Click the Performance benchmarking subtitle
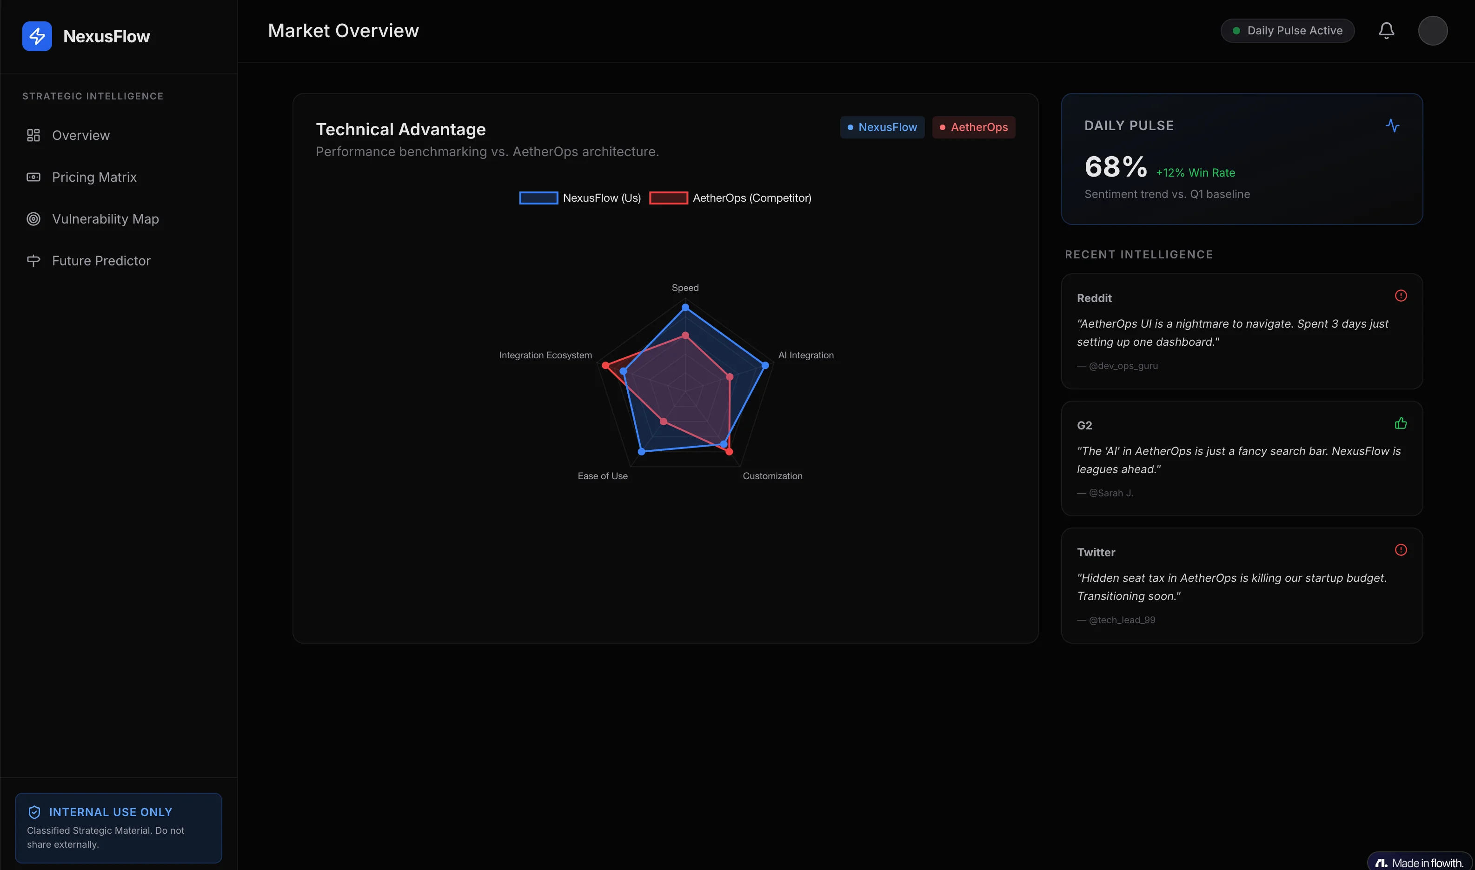1475x870 pixels. click(x=487, y=152)
